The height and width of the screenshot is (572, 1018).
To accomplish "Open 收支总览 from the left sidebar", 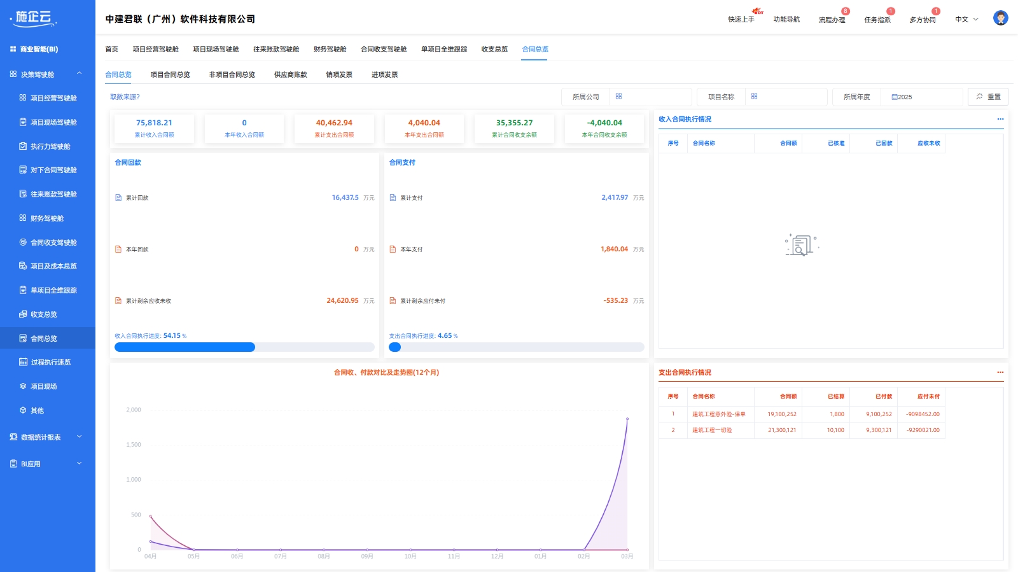I will [x=48, y=314].
